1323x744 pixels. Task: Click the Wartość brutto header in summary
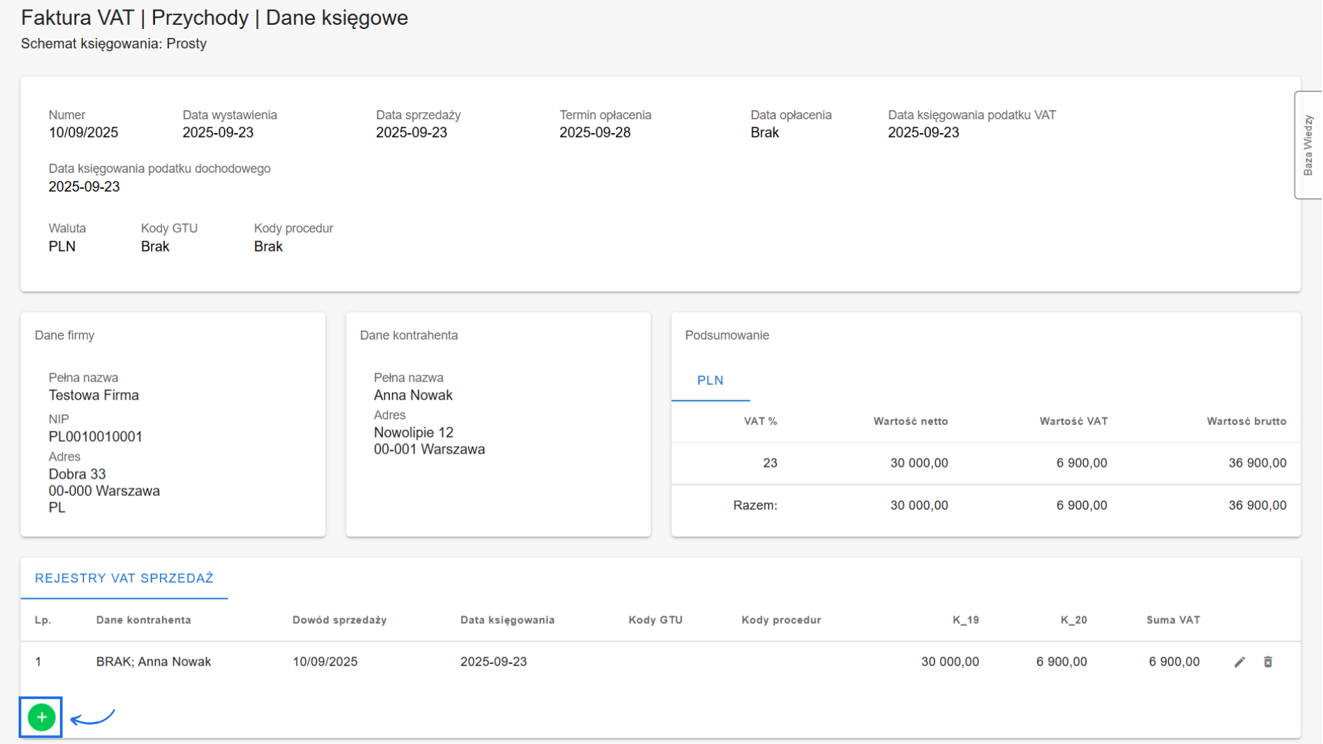click(x=1246, y=421)
